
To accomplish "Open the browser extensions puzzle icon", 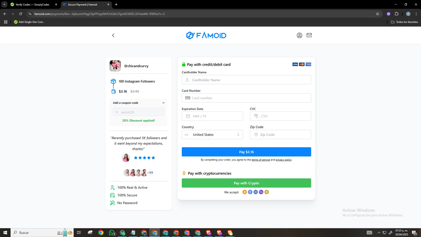I will point(397,14).
